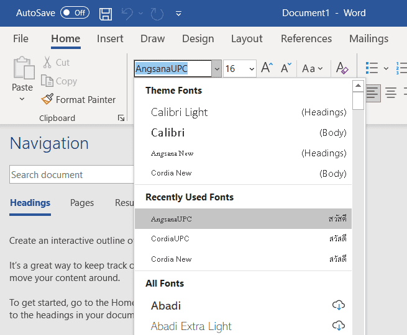Click the font name box showing AngsanaUPC
The width and height of the screenshot is (407, 335).
pyautogui.click(x=173, y=69)
